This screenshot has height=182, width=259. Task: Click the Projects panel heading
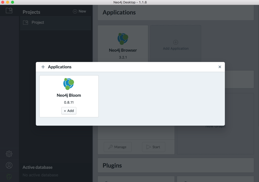[x=31, y=12]
